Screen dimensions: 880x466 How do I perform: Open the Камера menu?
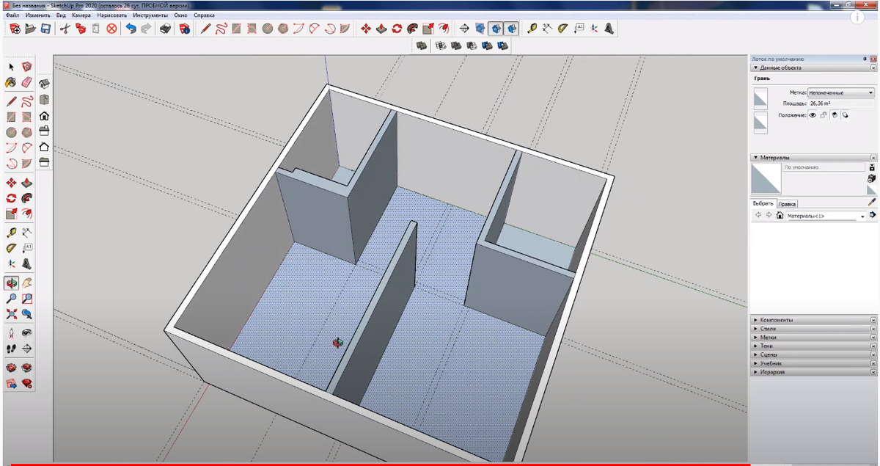coord(81,15)
